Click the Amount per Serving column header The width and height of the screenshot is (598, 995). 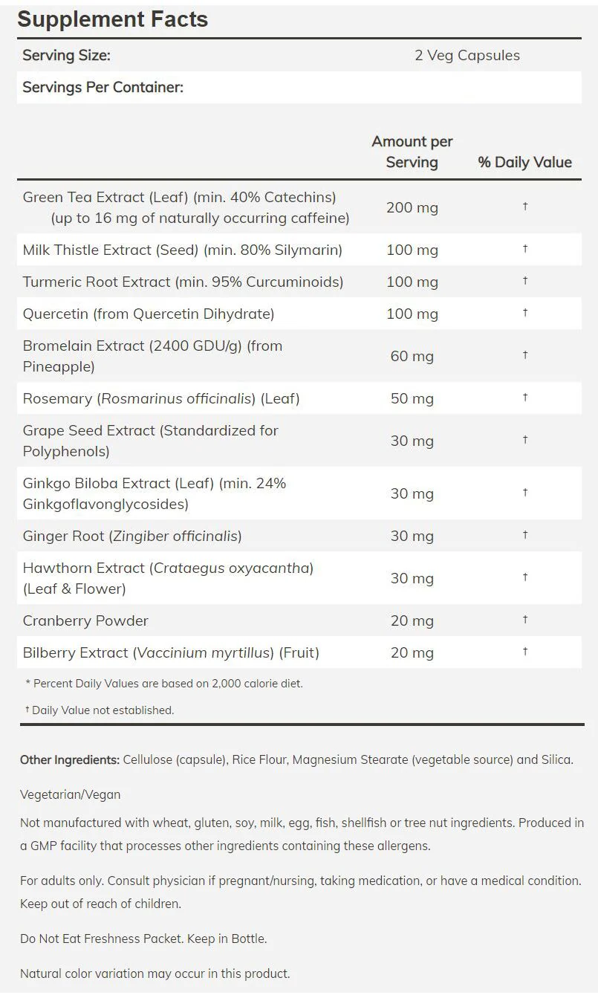(412, 152)
